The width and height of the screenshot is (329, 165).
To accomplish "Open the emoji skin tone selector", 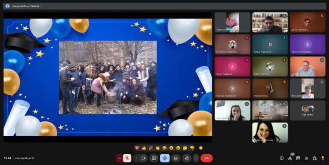I will click(x=201, y=148).
